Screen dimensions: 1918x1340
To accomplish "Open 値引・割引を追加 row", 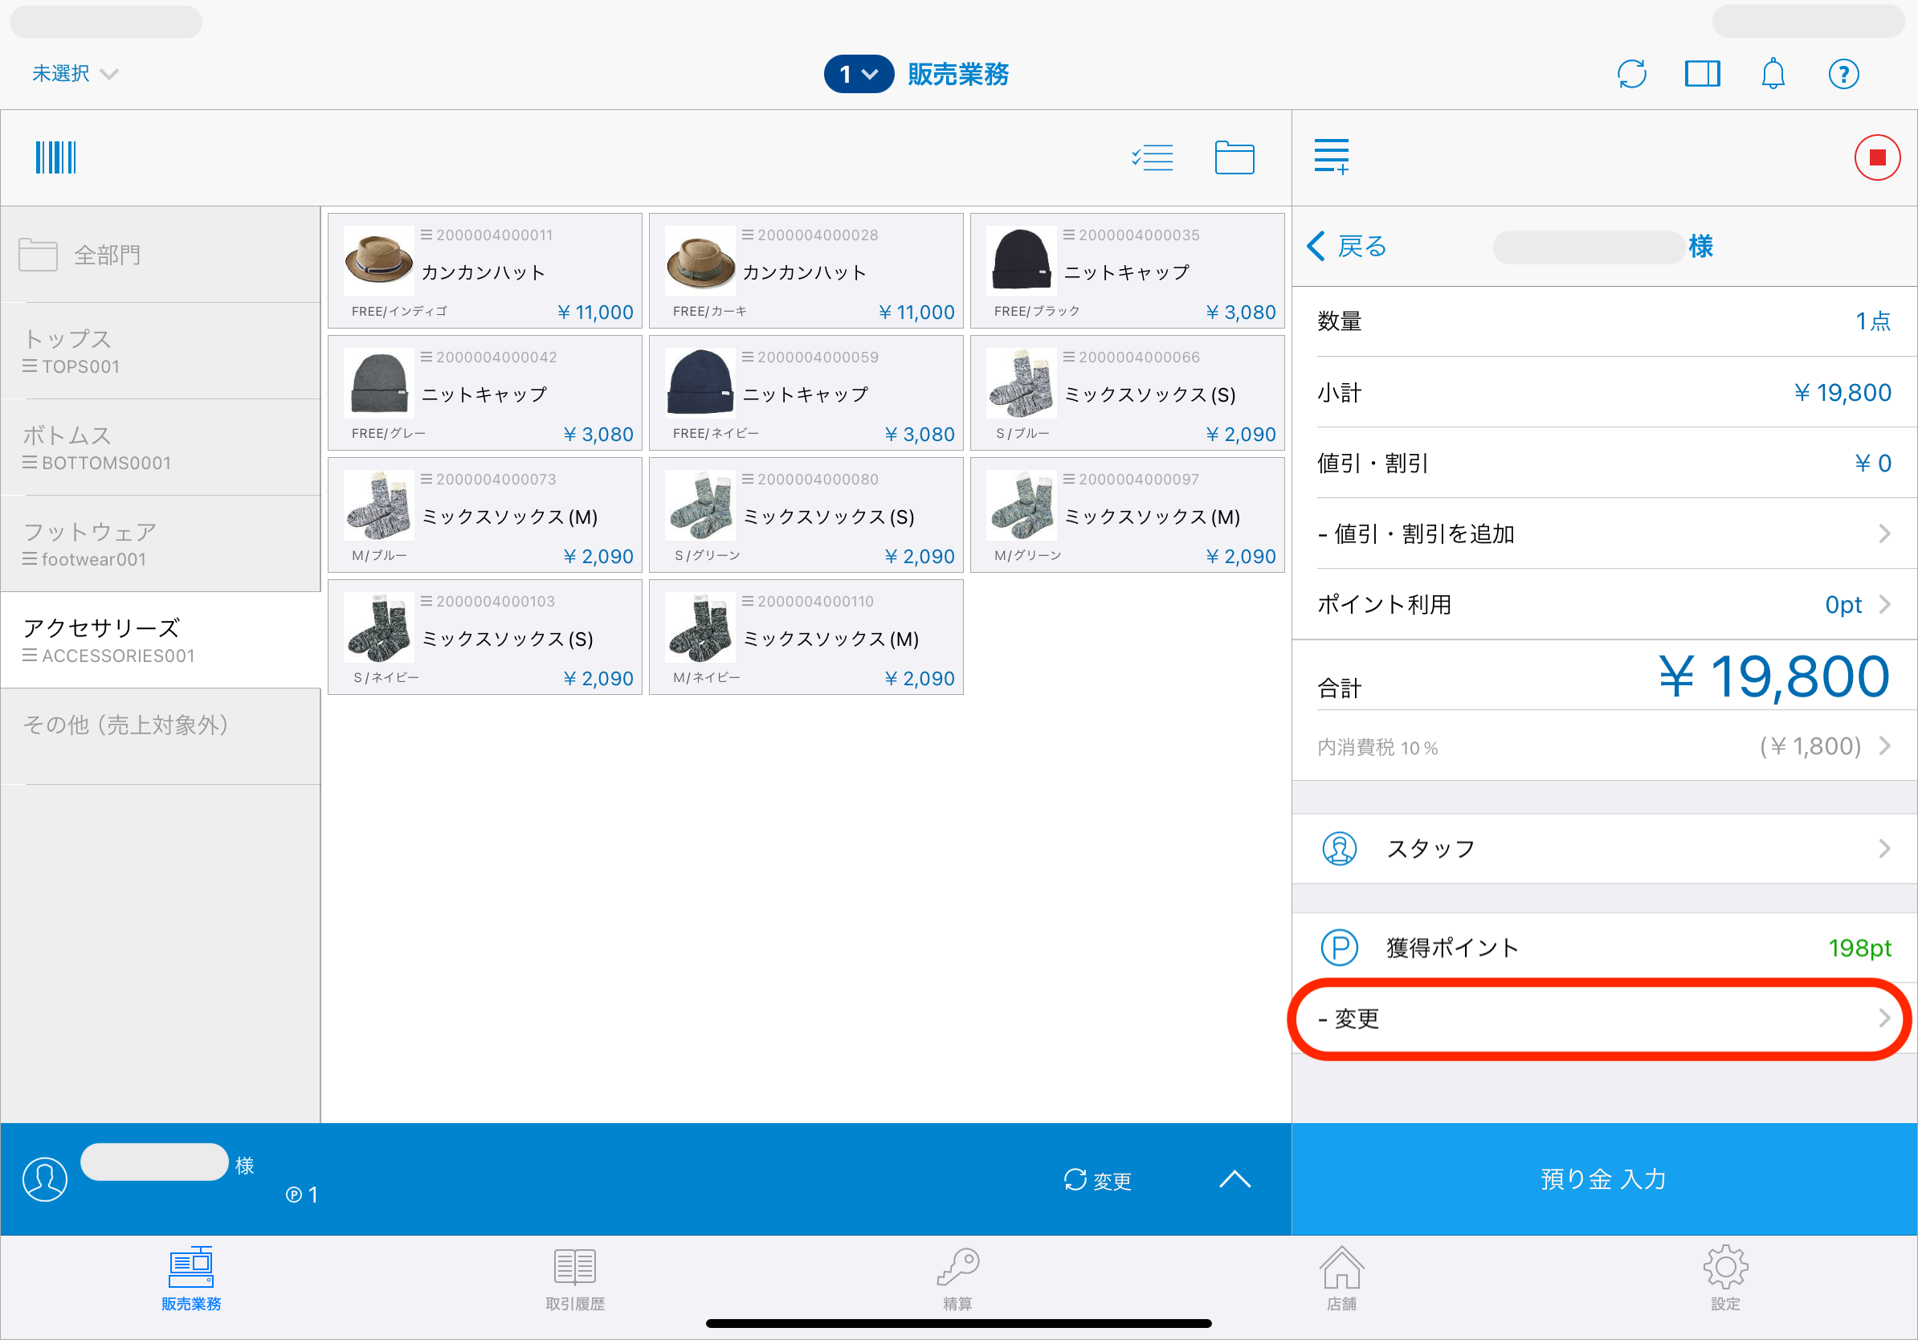I will (1603, 533).
